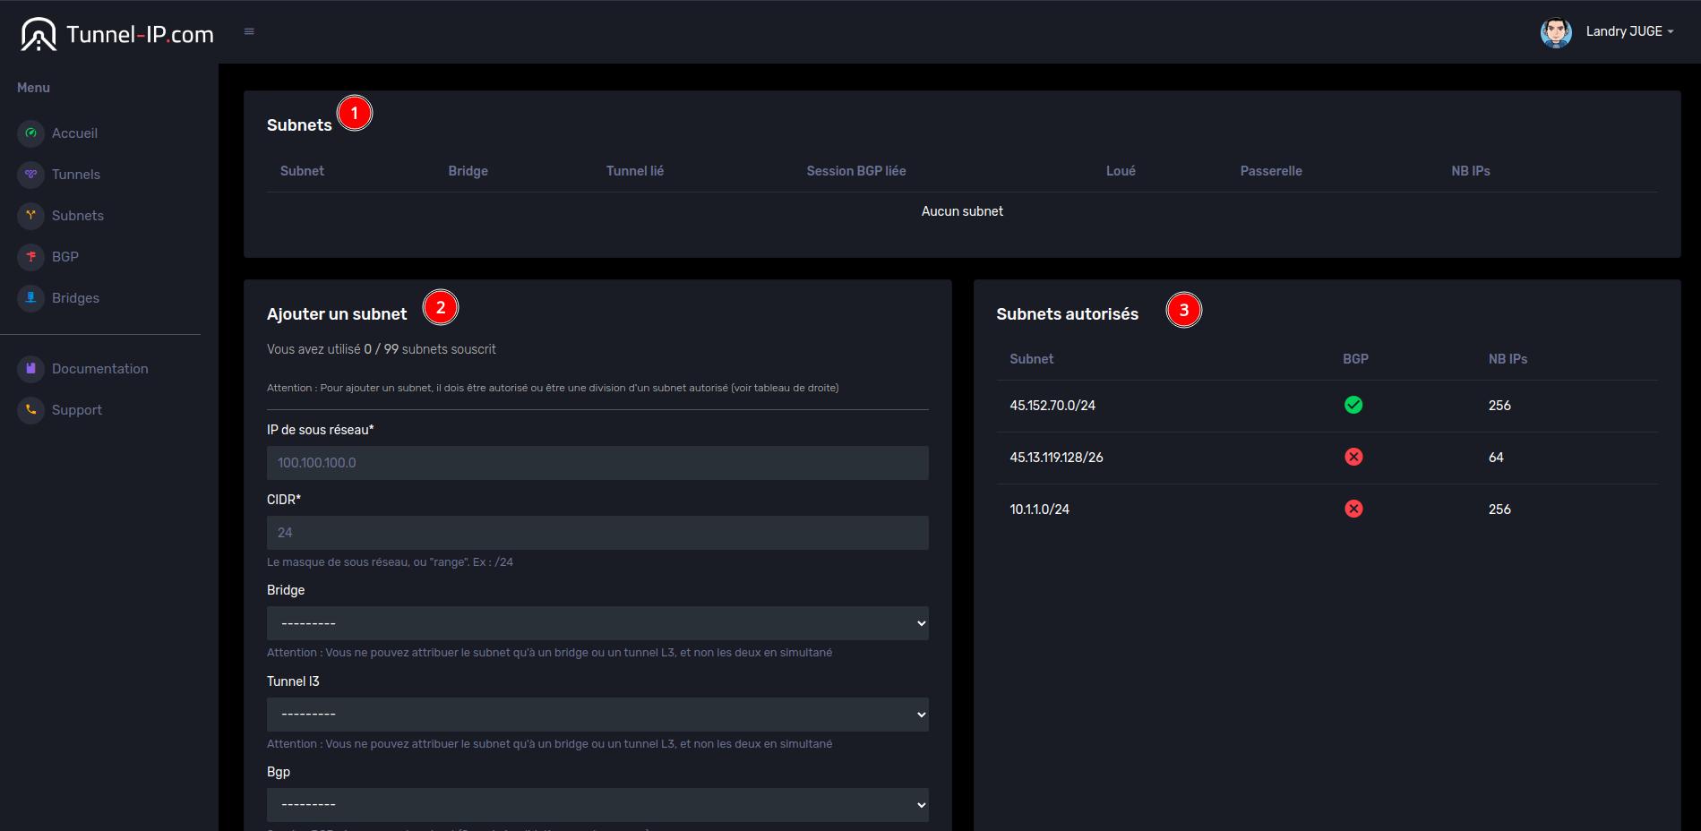Viewport: 1701px width, 831px height.
Task: Click the Tunnel-IP.com logo
Action: click(x=117, y=34)
